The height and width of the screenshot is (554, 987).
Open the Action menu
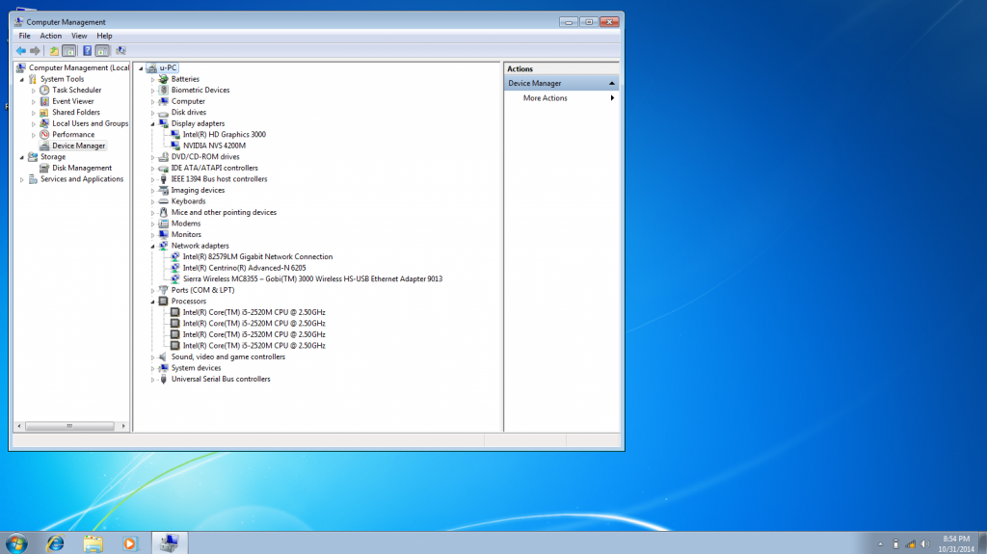click(x=51, y=36)
